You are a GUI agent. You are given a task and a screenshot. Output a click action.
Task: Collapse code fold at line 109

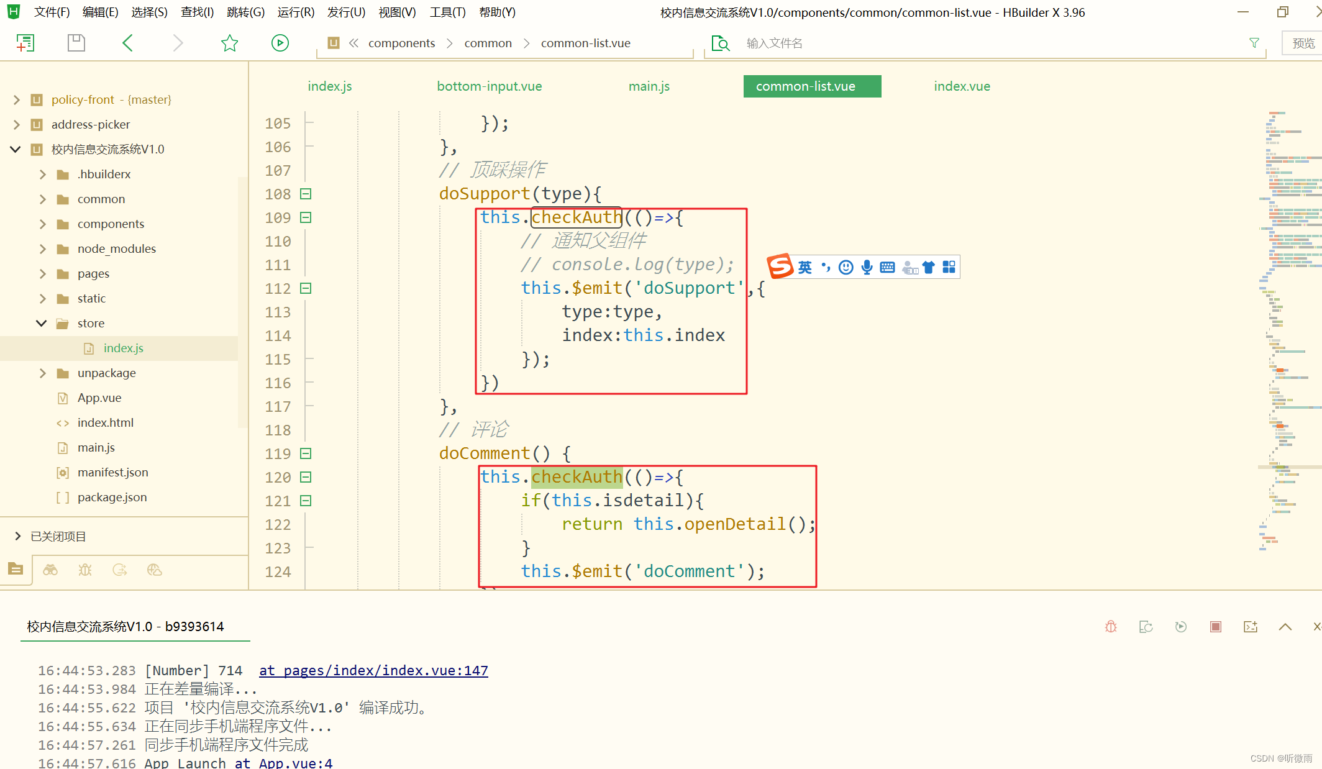click(306, 217)
